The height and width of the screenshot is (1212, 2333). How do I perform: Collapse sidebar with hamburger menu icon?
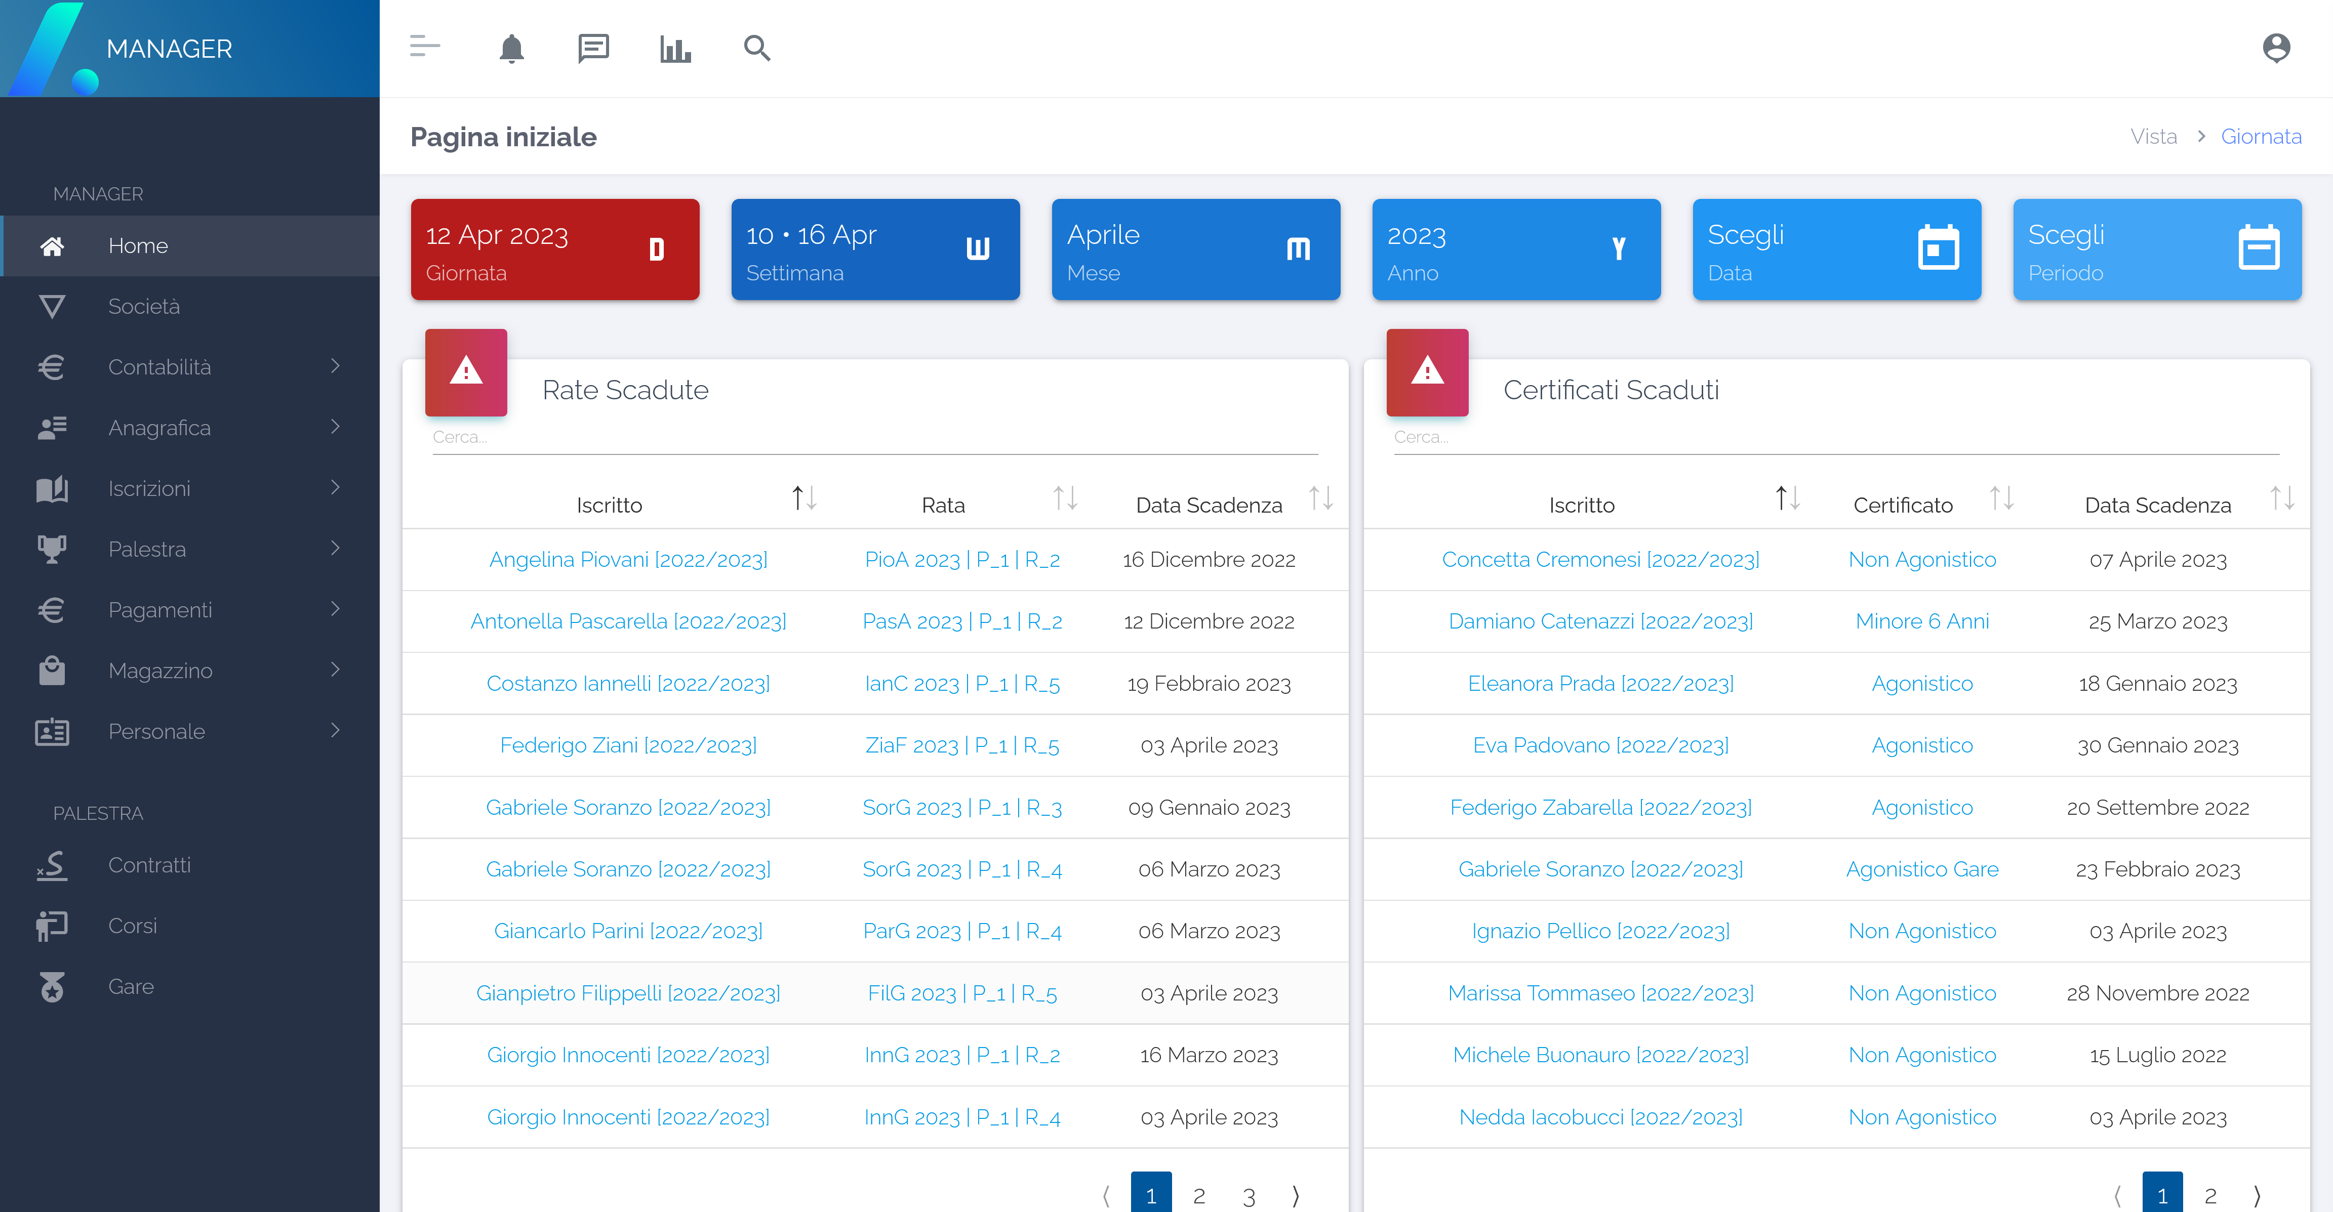tap(425, 46)
